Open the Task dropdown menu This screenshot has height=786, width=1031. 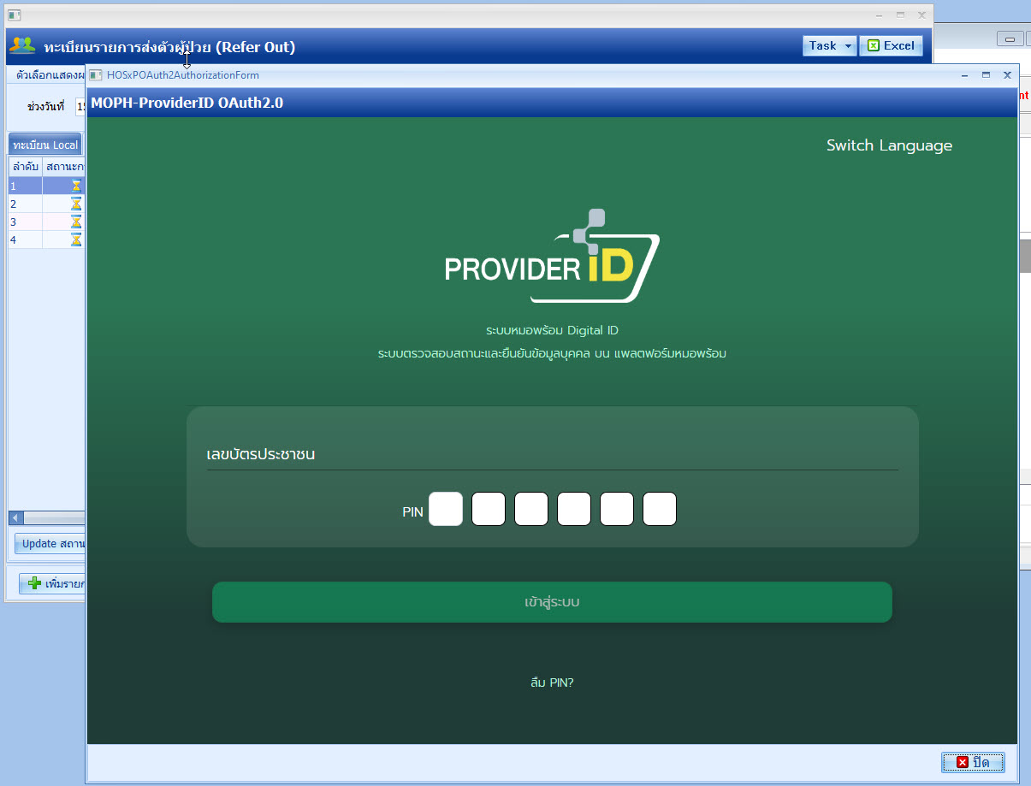pos(828,46)
